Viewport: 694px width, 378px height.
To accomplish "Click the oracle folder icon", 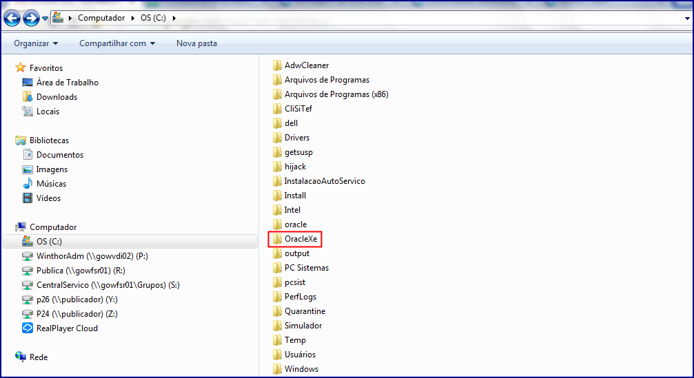I will pos(278,224).
